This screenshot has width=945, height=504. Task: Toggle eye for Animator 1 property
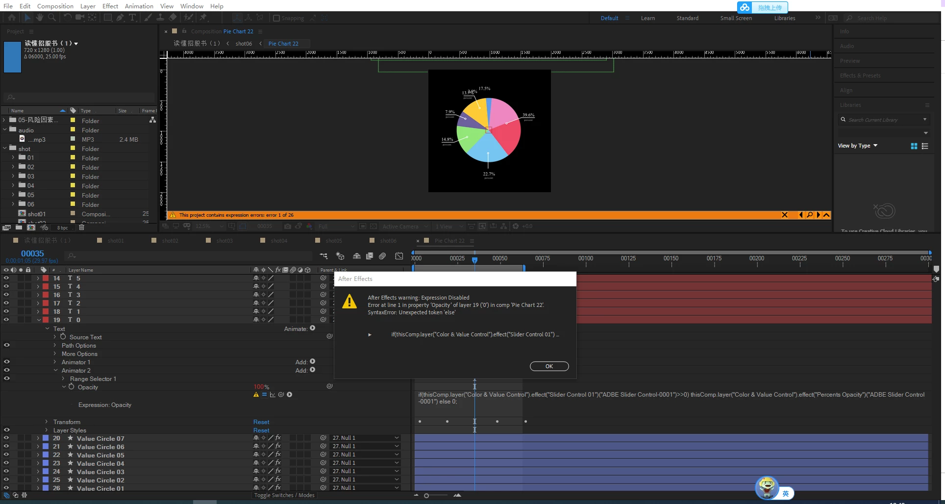click(7, 362)
